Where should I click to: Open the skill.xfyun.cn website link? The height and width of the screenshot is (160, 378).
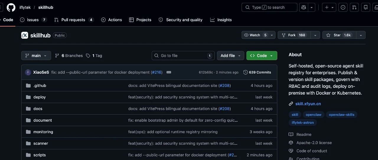tap(308, 104)
